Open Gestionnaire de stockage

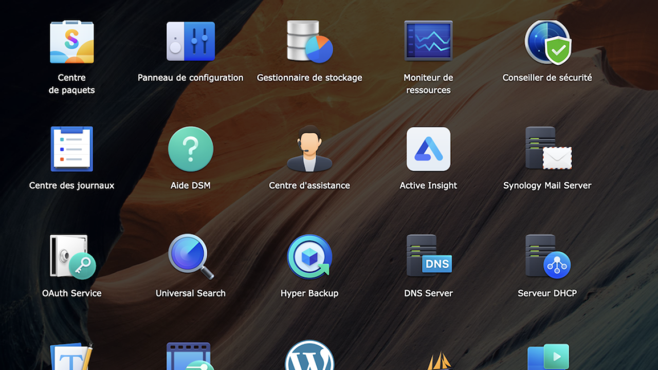click(x=309, y=42)
